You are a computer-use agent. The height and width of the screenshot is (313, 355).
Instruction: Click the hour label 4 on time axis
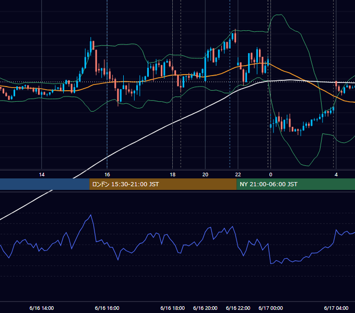tap(336, 175)
